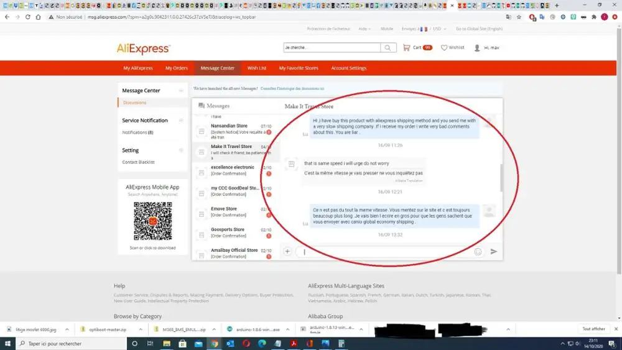Select the Message Center tab
Screen dimensions: 622x350
click(x=217, y=68)
